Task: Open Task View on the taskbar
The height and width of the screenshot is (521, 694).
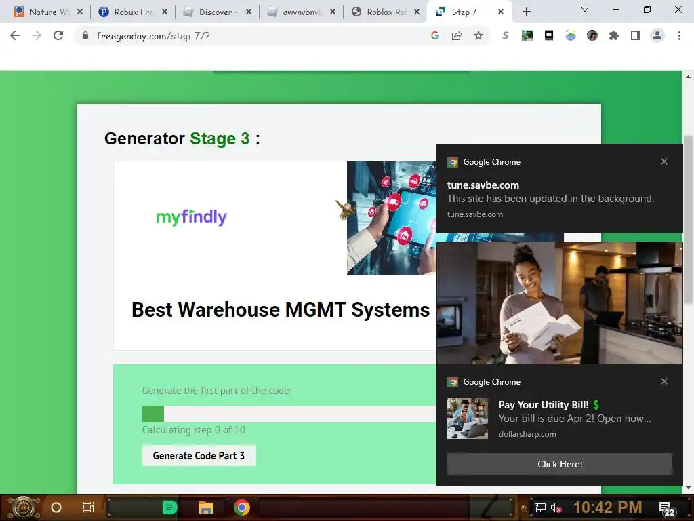Action: pos(89,507)
